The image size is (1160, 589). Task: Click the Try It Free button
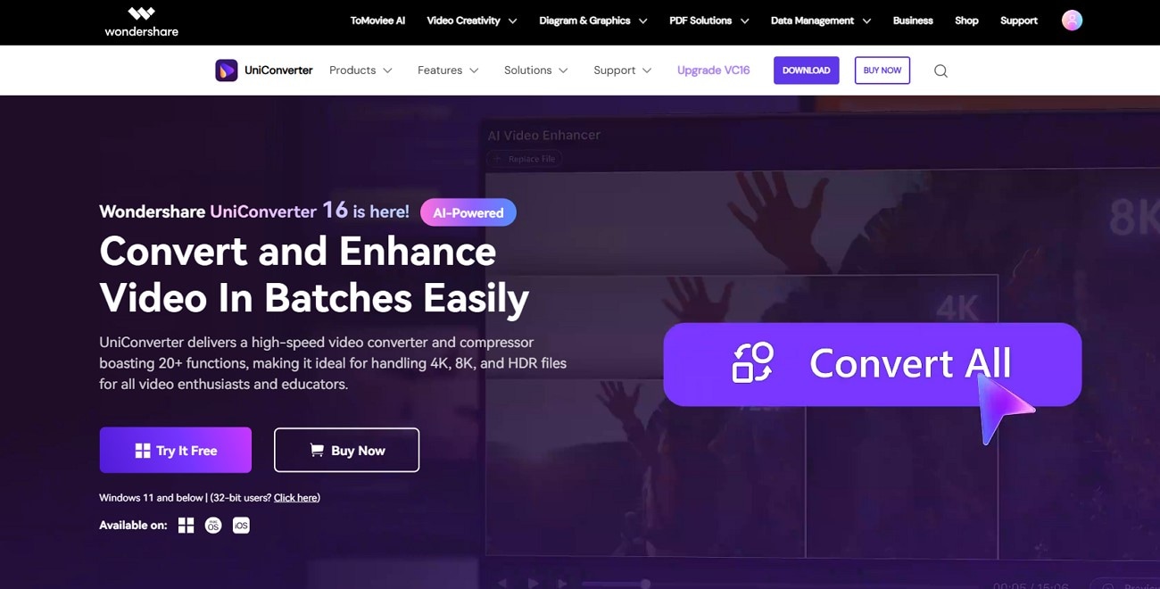pyautogui.click(x=175, y=451)
